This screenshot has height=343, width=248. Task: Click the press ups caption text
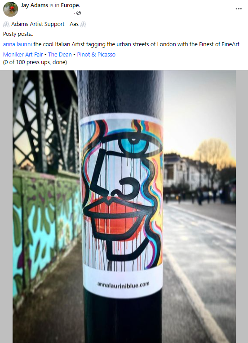(x=35, y=62)
